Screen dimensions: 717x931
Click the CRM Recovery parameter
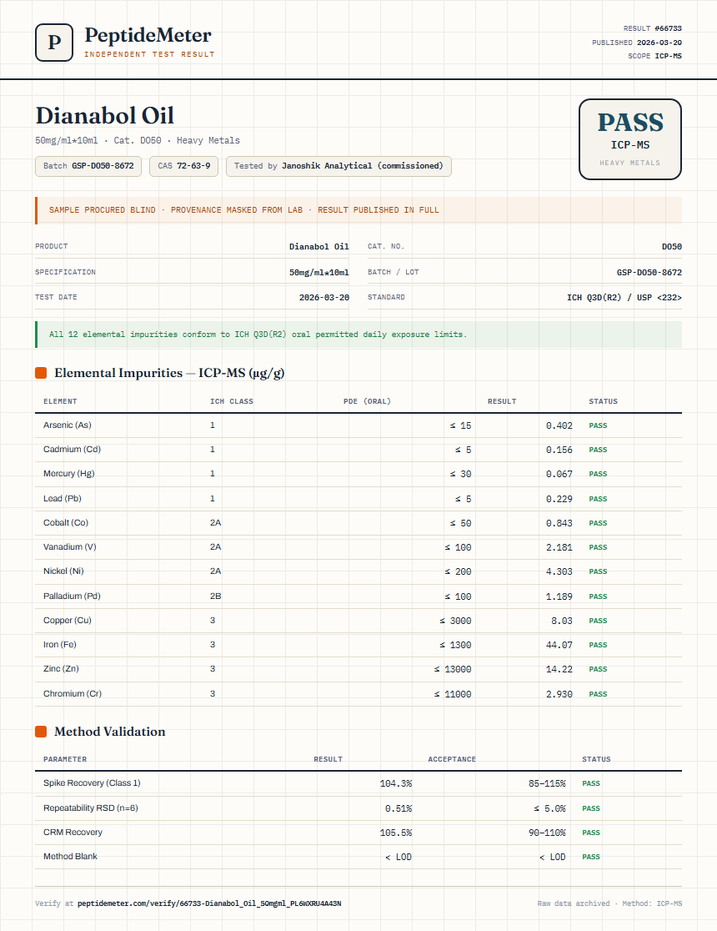[x=73, y=833]
